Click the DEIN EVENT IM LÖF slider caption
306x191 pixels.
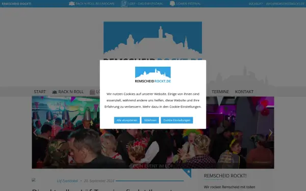tap(153, 166)
